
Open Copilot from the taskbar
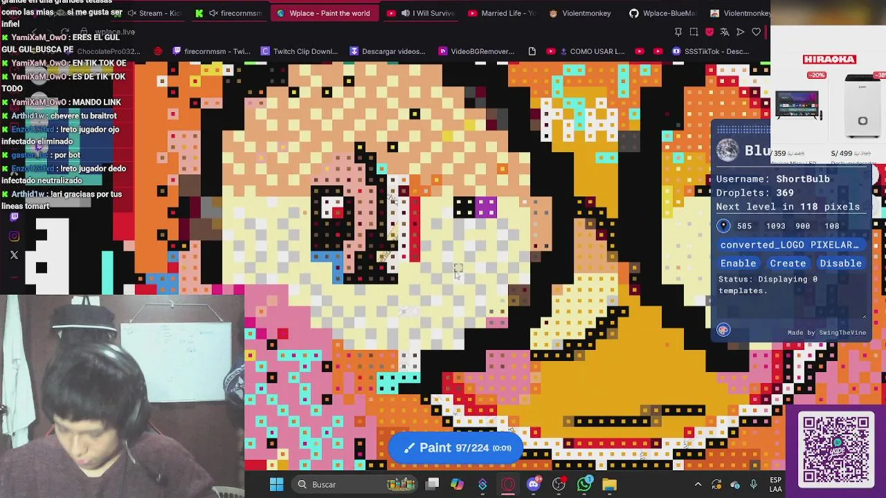click(x=457, y=484)
